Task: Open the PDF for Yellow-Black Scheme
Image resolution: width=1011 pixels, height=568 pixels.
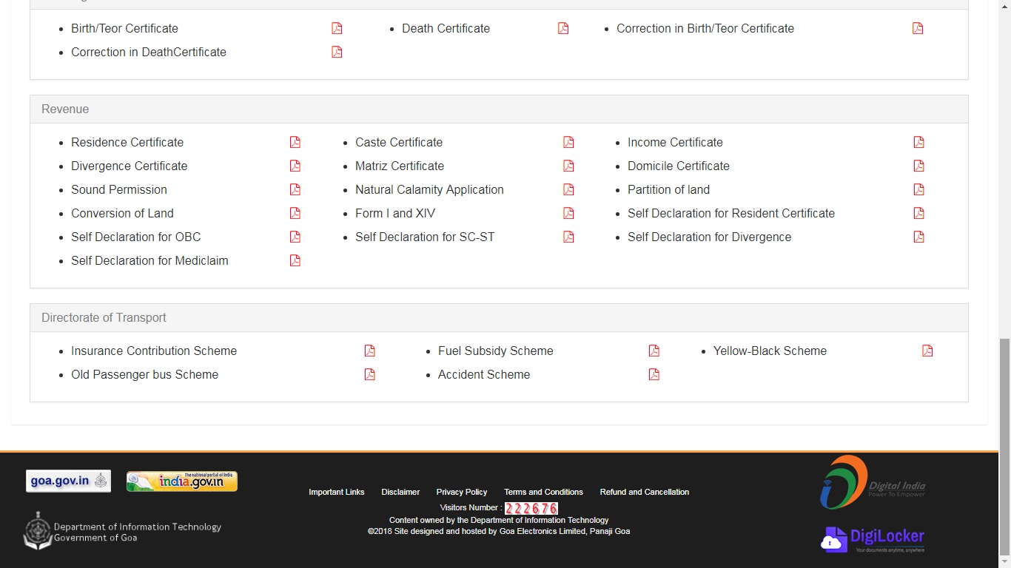Action: (927, 350)
